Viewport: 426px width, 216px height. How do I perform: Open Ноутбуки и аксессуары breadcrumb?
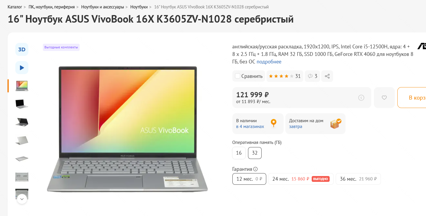coord(103,7)
